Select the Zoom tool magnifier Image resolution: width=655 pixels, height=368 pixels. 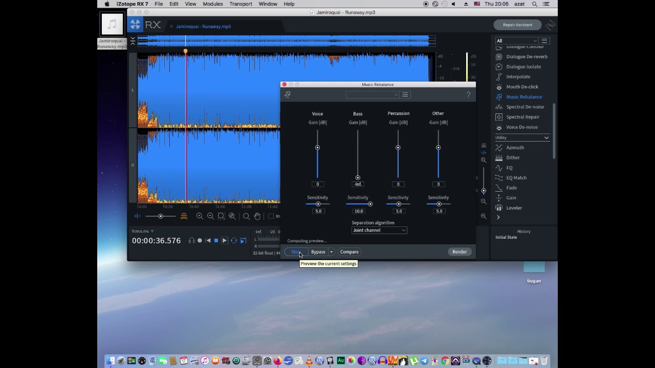tap(246, 216)
